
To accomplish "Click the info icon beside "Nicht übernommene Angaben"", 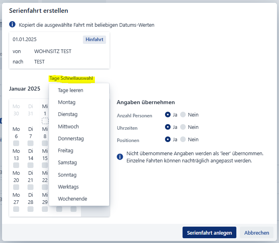I will point(120,157).
